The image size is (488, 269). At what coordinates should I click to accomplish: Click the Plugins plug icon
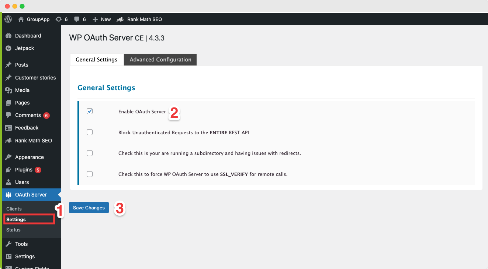(x=8, y=170)
